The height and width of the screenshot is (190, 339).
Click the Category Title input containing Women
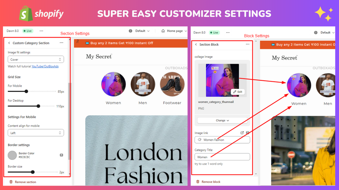coord(222,157)
